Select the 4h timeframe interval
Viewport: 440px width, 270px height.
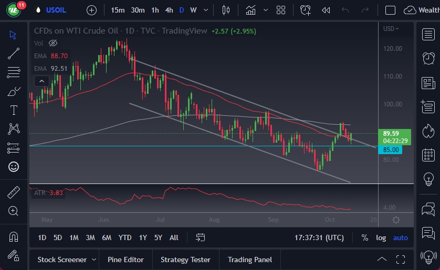(169, 10)
